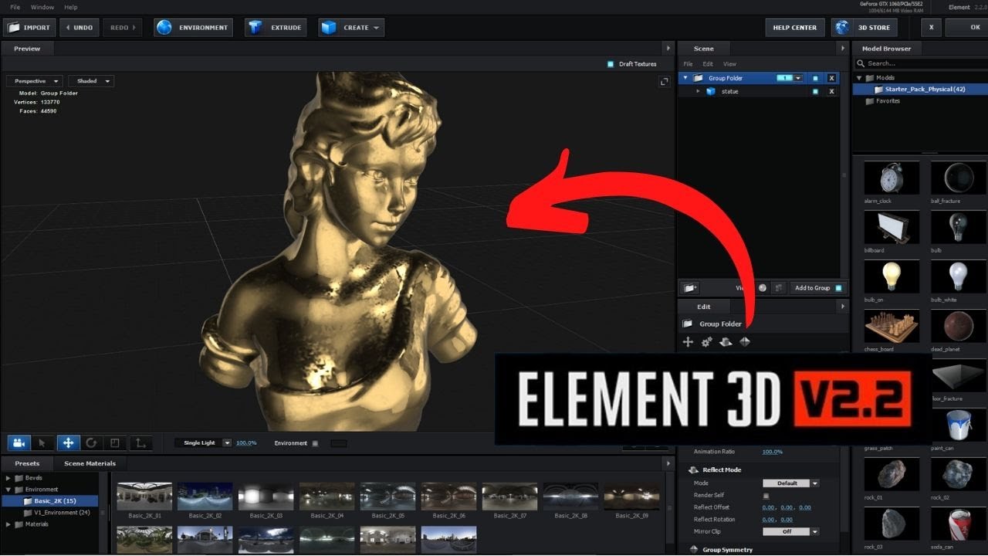
Task: Select the arrow selection tool
Action: tap(43, 443)
